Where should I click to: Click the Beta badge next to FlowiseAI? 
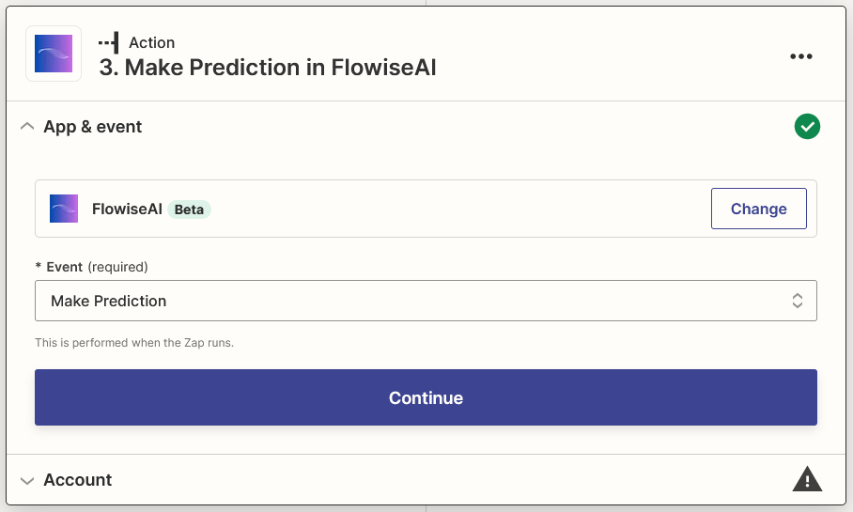[x=189, y=209]
